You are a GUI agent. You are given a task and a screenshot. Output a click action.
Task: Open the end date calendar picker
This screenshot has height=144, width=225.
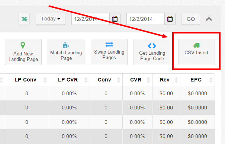pyautogui.click(x=170, y=19)
